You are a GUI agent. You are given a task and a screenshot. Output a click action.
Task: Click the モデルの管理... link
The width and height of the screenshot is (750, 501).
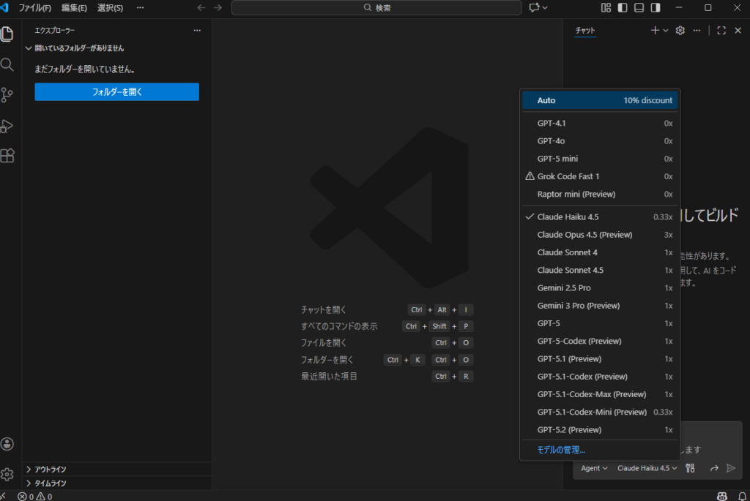[x=561, y=450]
